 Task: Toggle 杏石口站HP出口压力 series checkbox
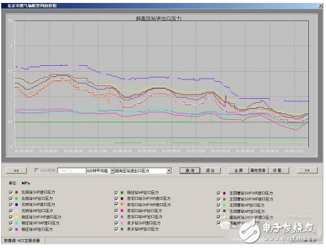coord(117,211)
